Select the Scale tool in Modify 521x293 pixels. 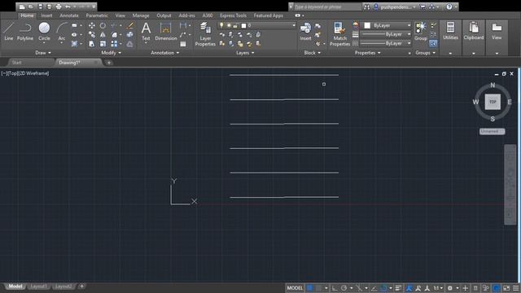pyautogui.click(x=103, y=44)
